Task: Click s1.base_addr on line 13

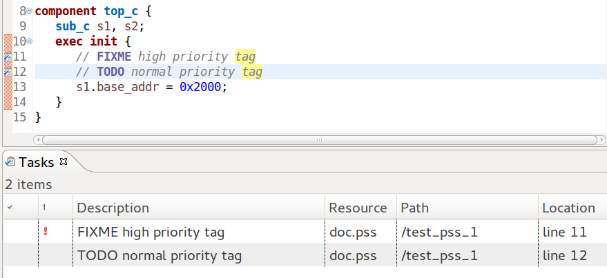Action: click(117, 87)
